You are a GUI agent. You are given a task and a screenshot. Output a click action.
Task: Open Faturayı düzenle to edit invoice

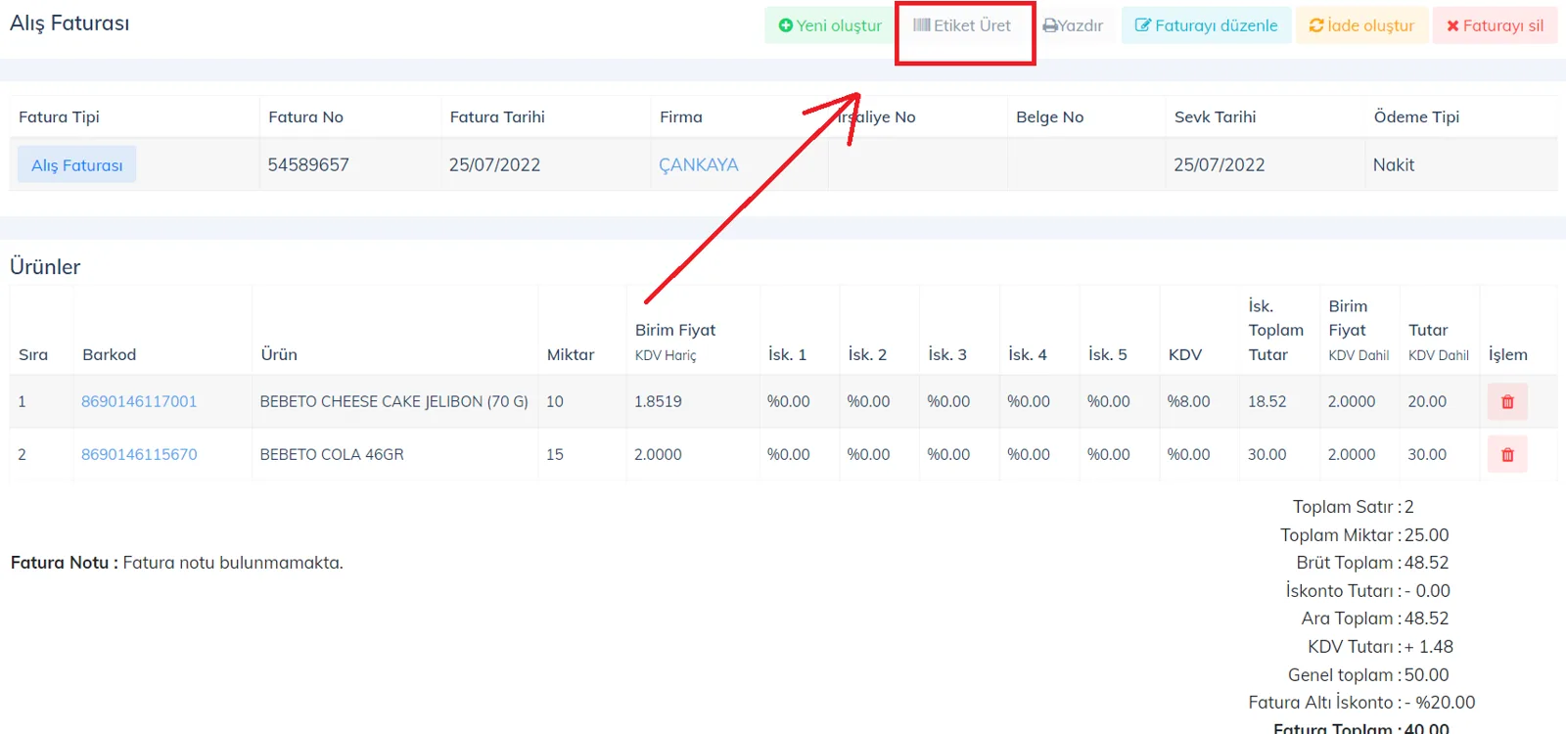pyautogui.click(x=1206, y=25)
